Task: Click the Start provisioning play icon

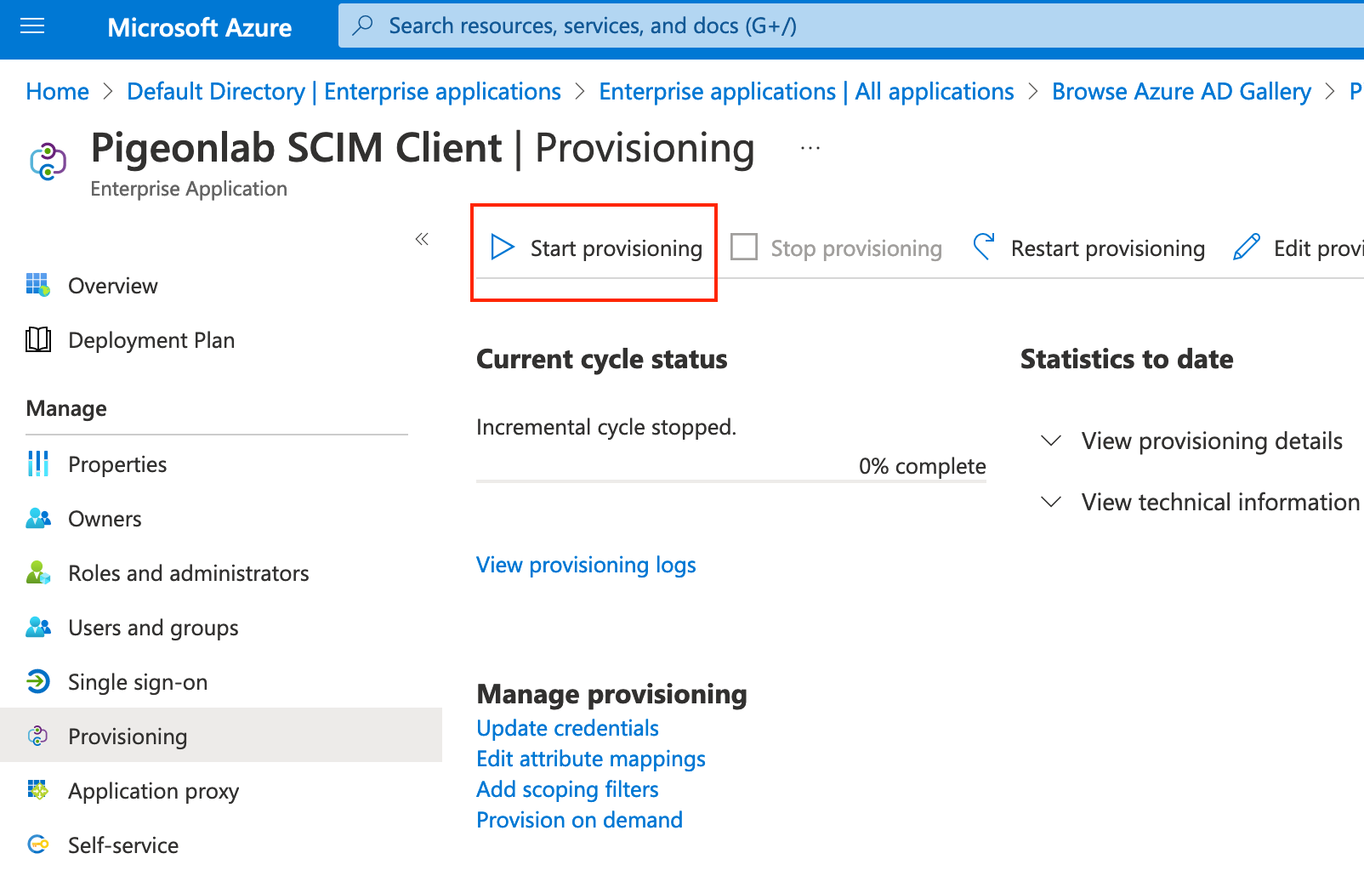Action: click(503, 247)
